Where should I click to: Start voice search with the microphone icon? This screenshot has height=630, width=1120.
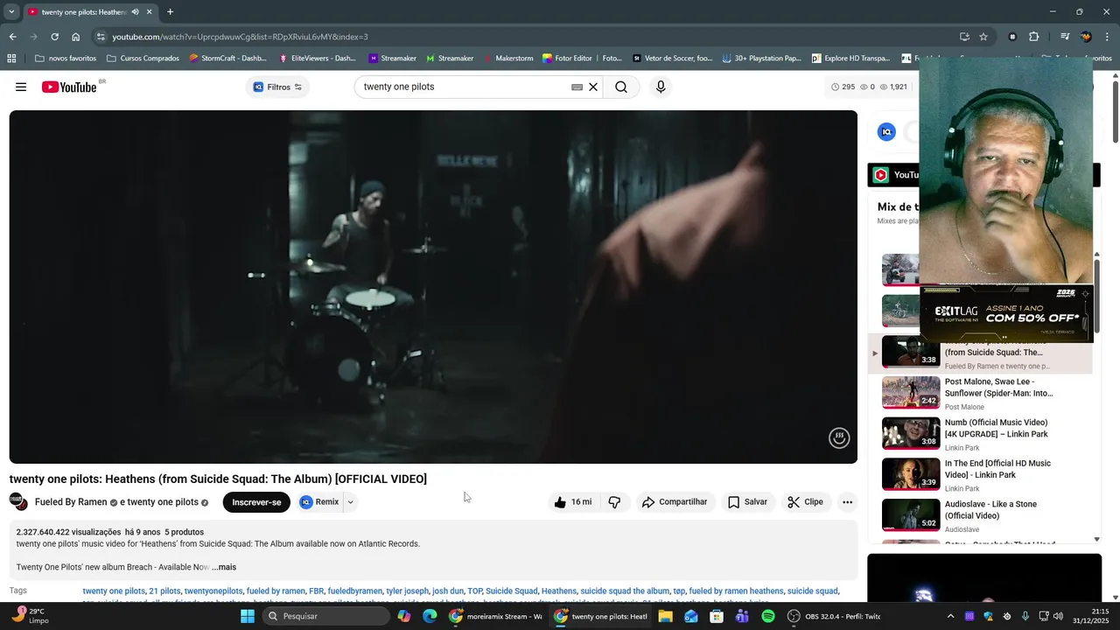pyautogui.click(x=661, y=87)
